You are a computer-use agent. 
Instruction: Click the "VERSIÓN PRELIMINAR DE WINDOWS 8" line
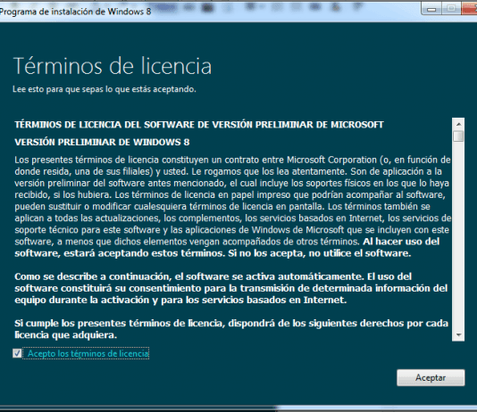coord(102,142)
